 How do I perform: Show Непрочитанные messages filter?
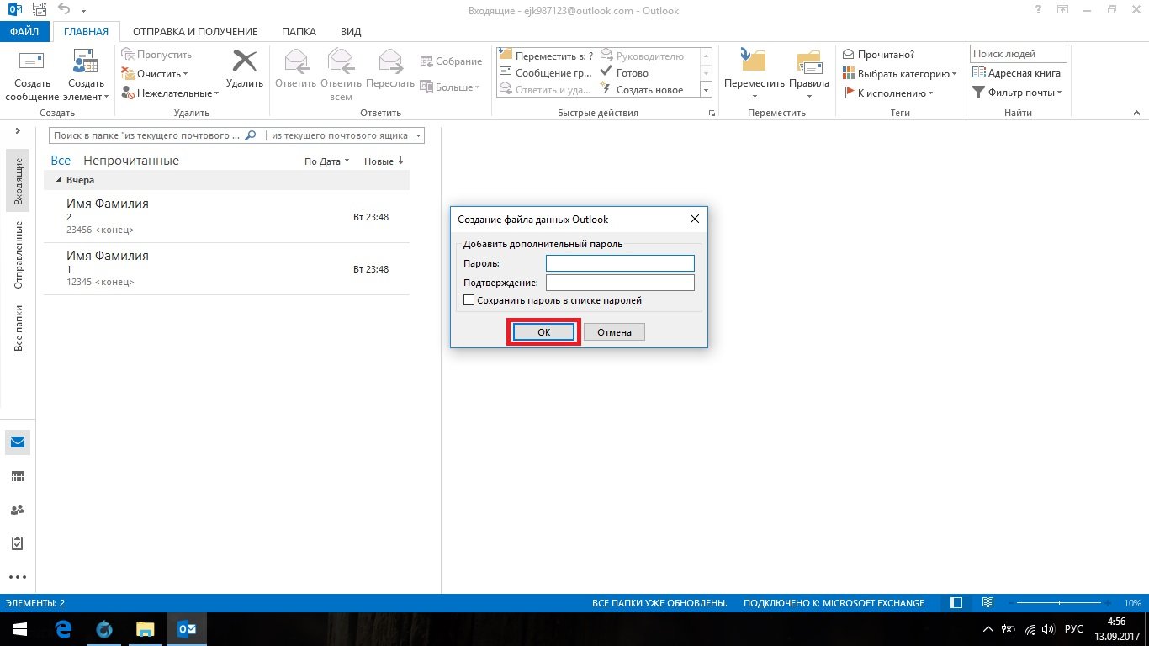pyautogui.click(x=131, y=161)
